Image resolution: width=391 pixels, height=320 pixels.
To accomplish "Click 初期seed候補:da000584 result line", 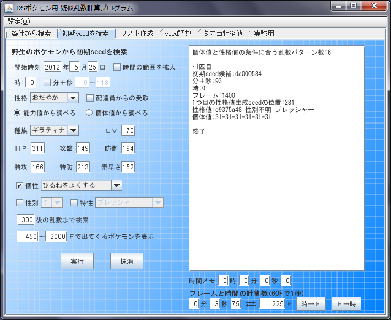I will click(227, 74).
